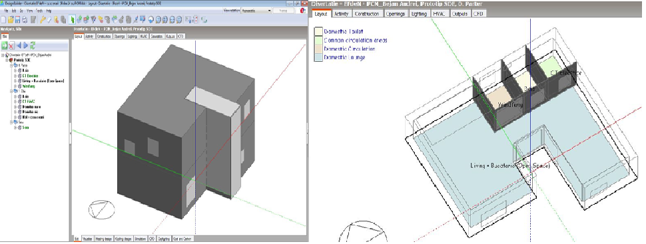Collapse the Parter block node
The height and width of the screenshot is (244, 646).
(11, 65)
